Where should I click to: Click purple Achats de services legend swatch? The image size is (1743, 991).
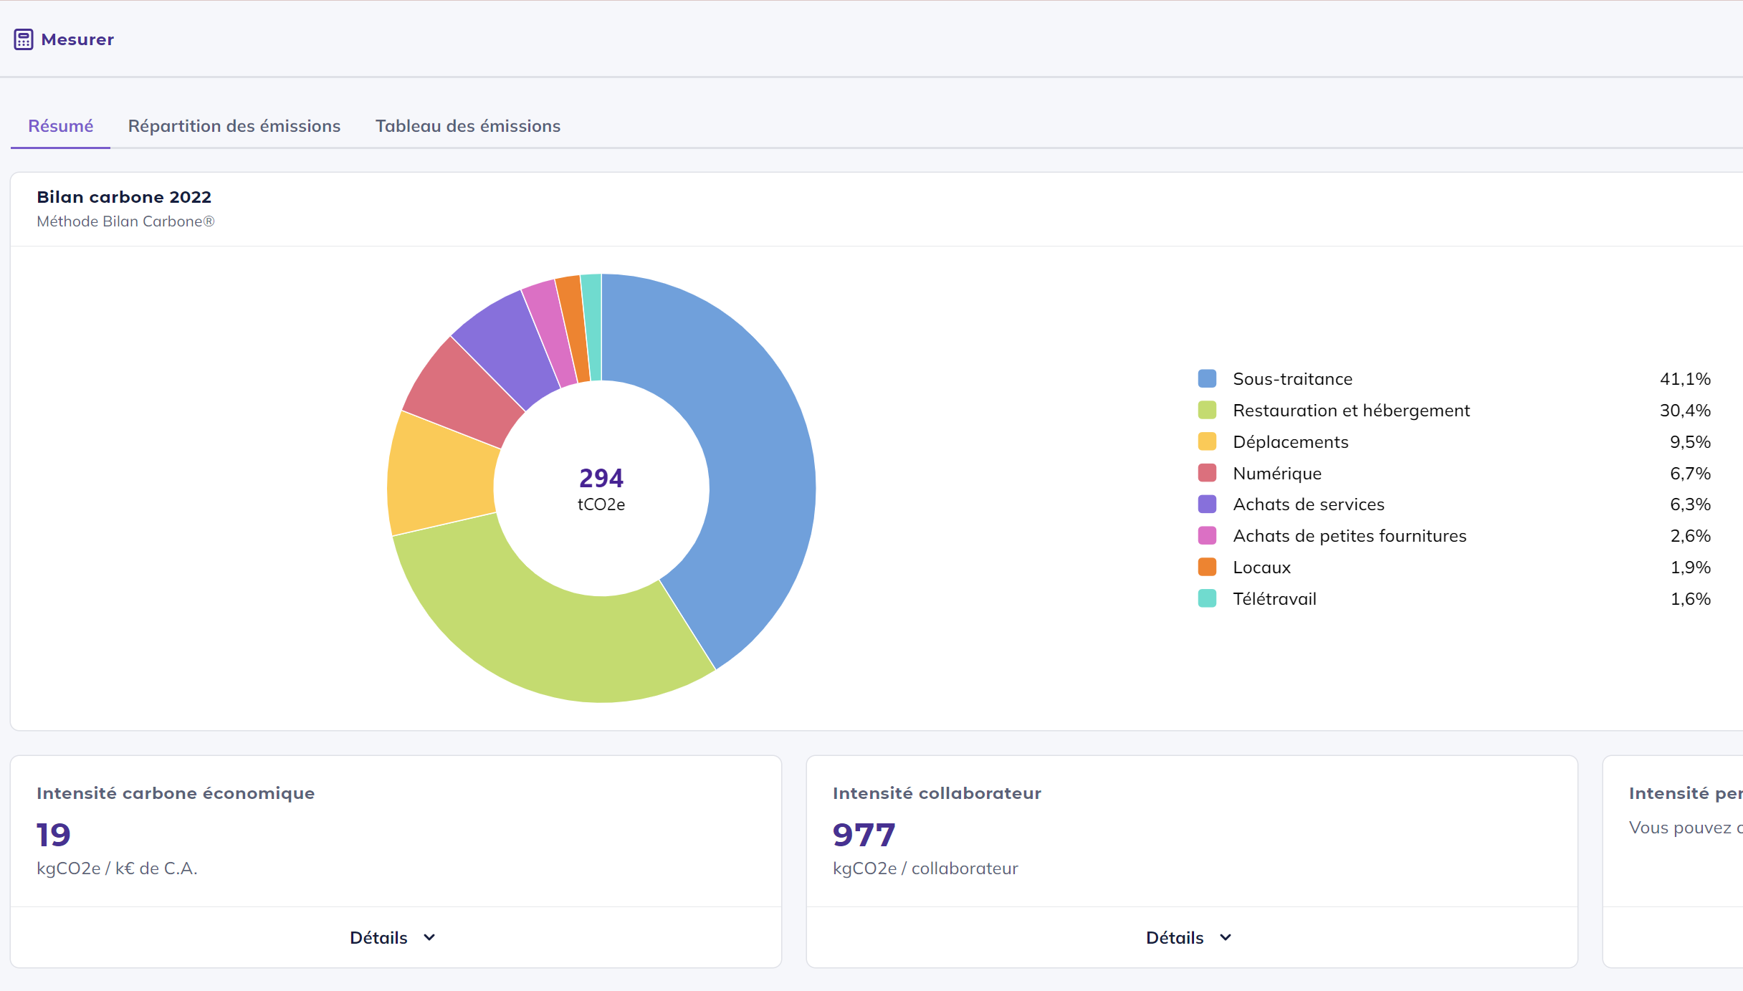(1207, 504)
